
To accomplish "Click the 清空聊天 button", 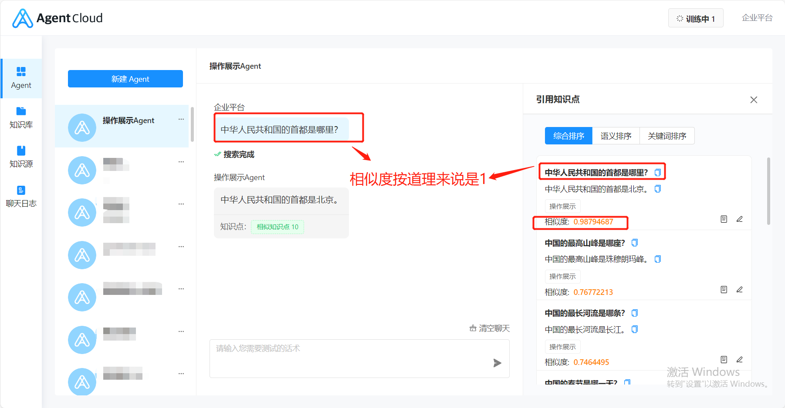I will 490,328.
